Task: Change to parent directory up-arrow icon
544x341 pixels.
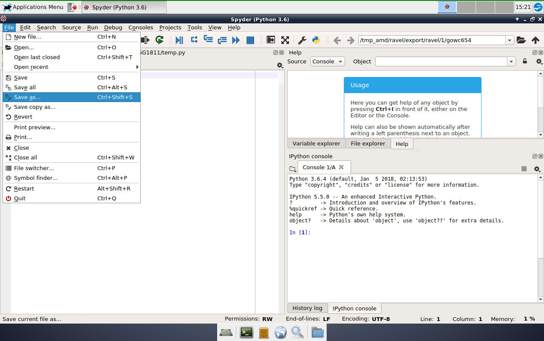Action: click(535, 40)
